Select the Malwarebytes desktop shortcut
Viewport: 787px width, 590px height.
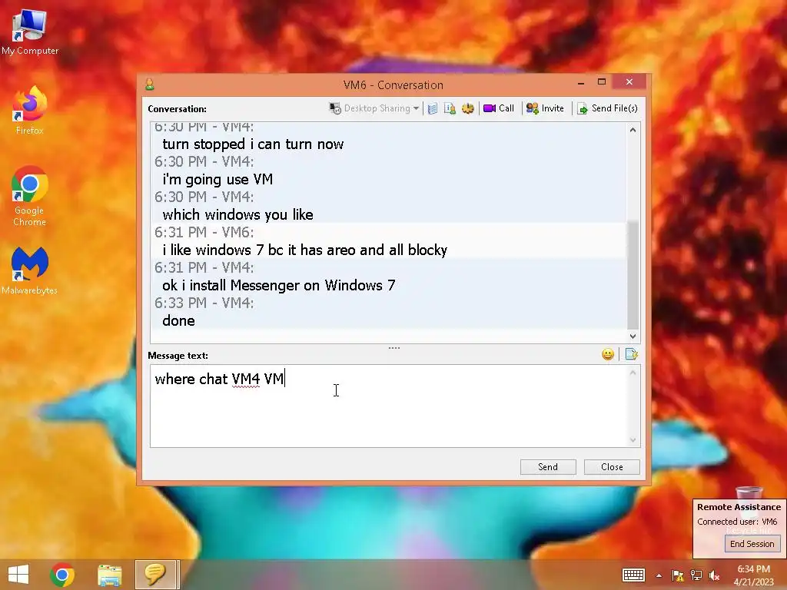click(x=30, y=271)
